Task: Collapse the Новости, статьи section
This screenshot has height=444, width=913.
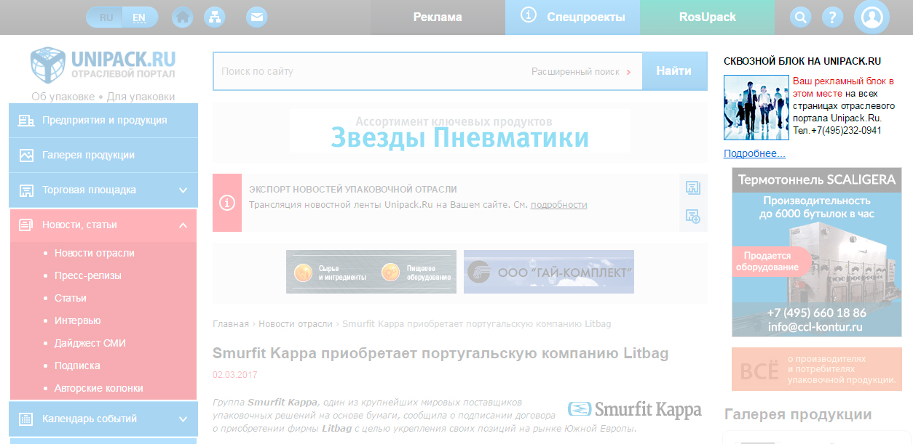Action: tap(183, 225)
